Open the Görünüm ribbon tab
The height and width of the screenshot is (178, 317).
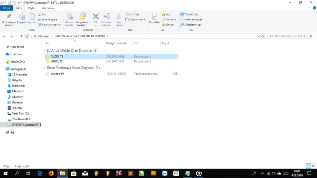[48, 8]
